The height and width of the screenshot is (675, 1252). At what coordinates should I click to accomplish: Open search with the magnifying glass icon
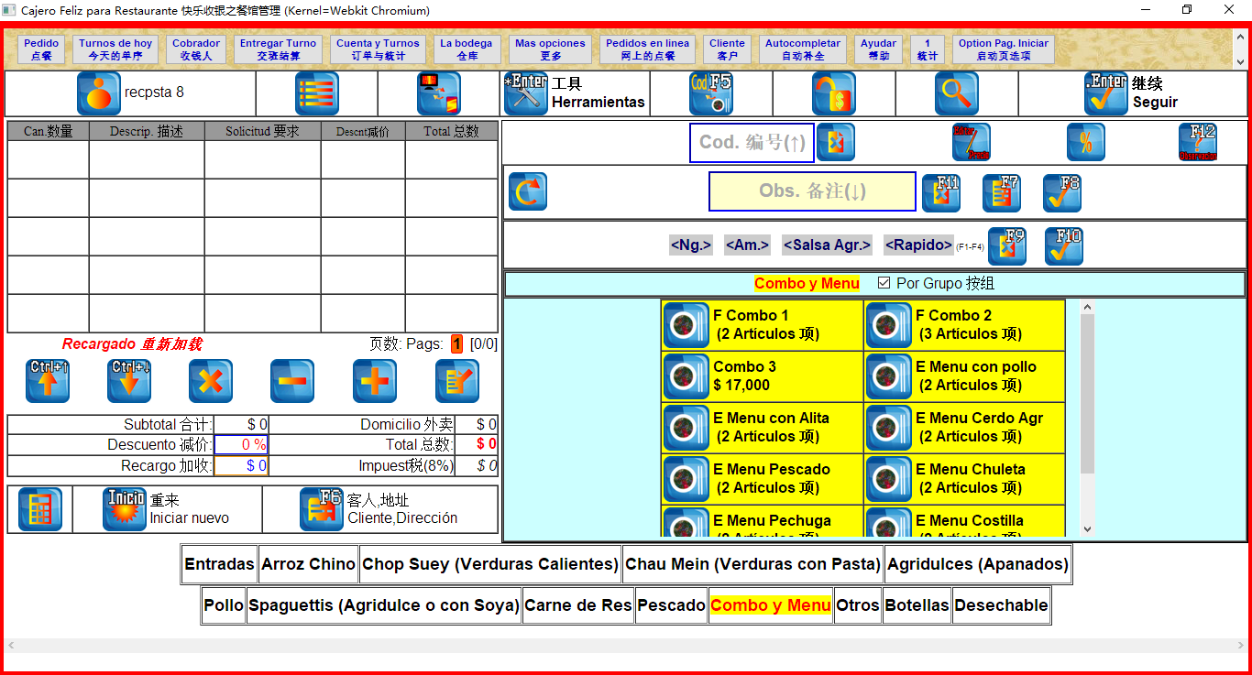[x=957, y=93]
